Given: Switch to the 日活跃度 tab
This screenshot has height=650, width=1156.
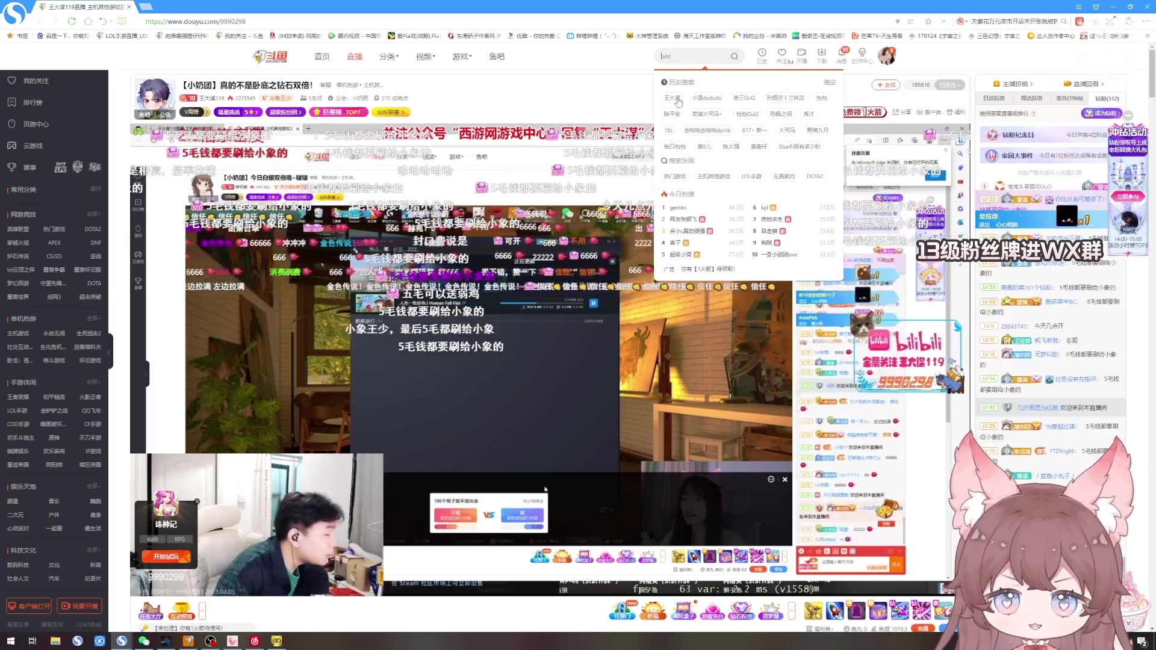Looking at the screenshot, I should [994, 98].
